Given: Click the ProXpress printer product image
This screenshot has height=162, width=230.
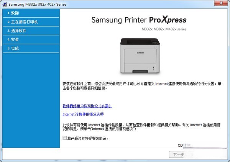Looking at the screenshot, I should (x=140, y=56).
